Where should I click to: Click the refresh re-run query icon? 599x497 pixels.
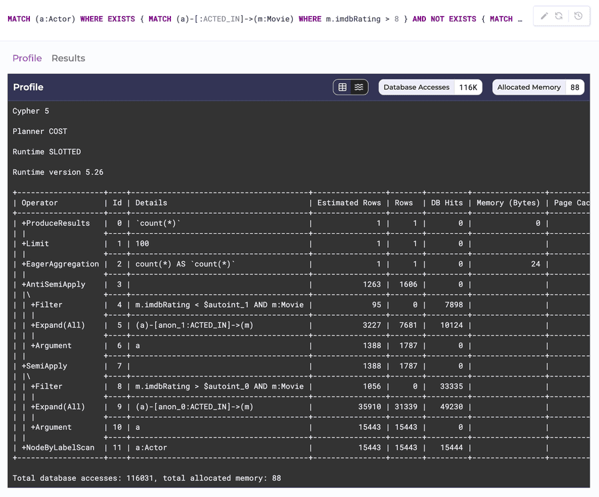[x=558, y=16]
